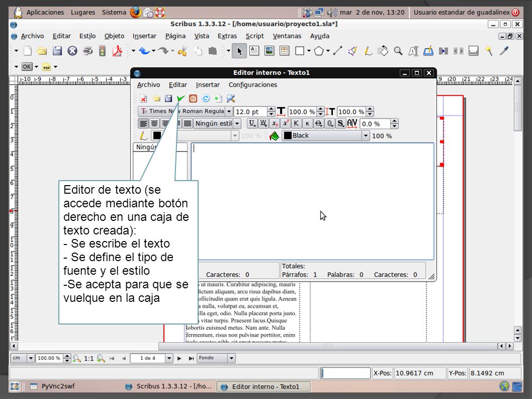Click into the editor's empty text area
The height and width of the screenshot is (399, 532).
pos(312,202)
